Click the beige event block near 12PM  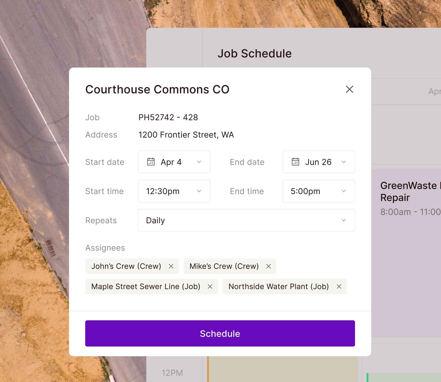pos(282,369)
